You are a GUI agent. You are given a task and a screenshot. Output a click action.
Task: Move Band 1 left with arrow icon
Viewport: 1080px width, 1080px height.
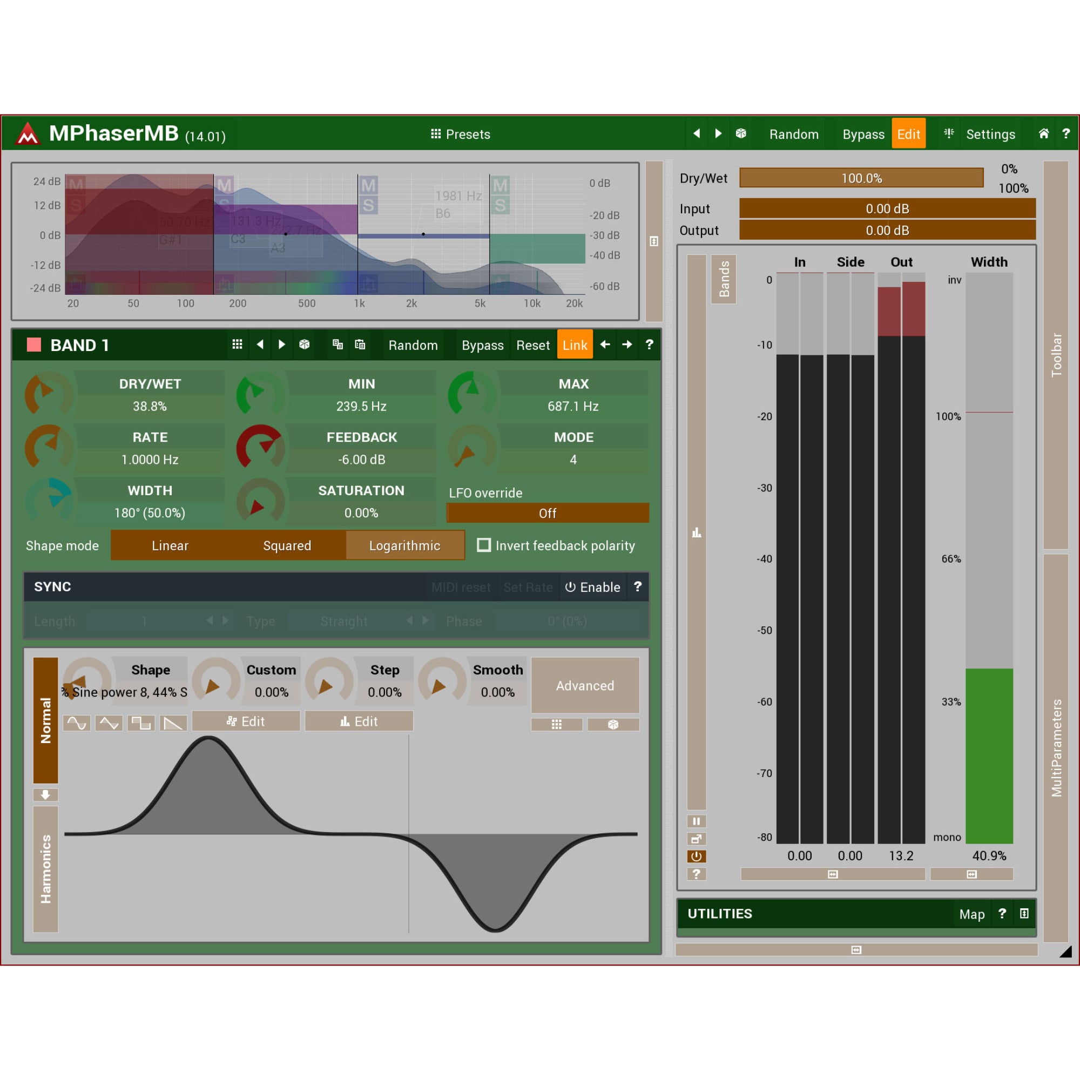click(x=605, y=345)
